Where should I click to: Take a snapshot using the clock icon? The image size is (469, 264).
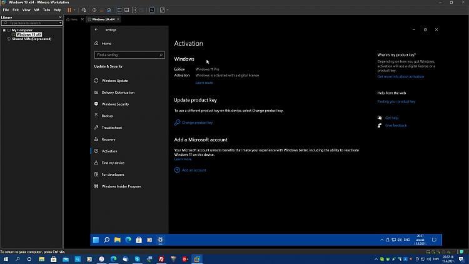click(x=94, y=10)
